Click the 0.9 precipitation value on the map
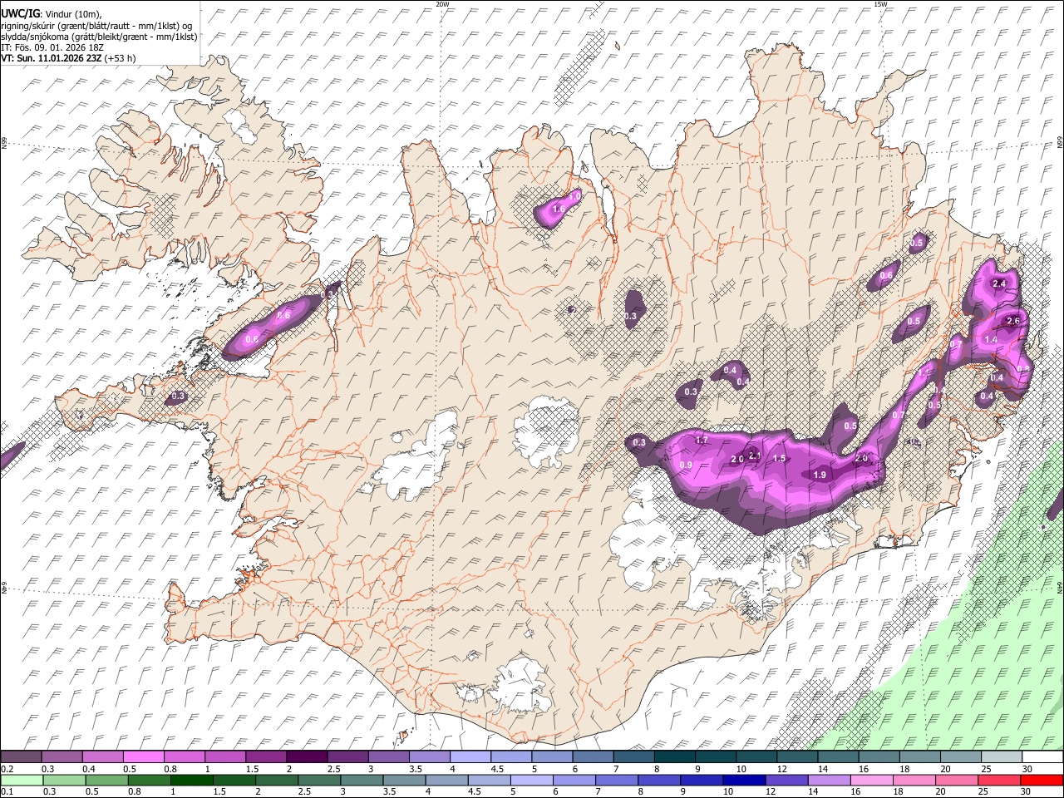Screen dimensions: 1064x798 [x=686, y=465]
